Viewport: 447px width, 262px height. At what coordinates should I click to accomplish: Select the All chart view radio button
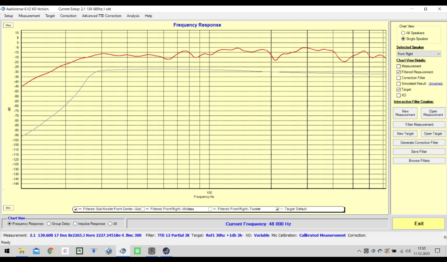tap(110, 224)
